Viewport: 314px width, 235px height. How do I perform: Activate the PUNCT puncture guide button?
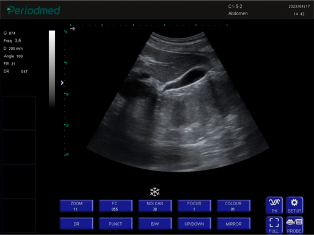[x=115, y=223]
